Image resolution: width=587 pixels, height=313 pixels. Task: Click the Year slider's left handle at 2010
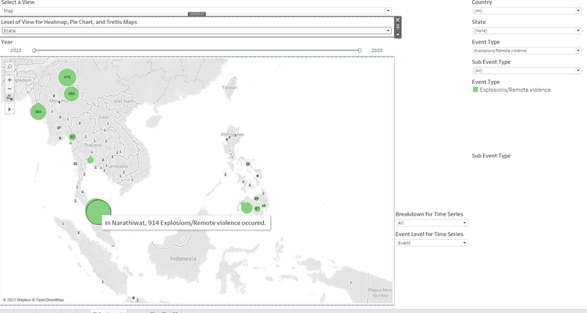[x=34, y=51]
